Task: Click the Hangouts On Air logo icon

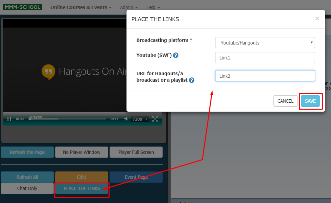Action: click(x=48, y=72)
